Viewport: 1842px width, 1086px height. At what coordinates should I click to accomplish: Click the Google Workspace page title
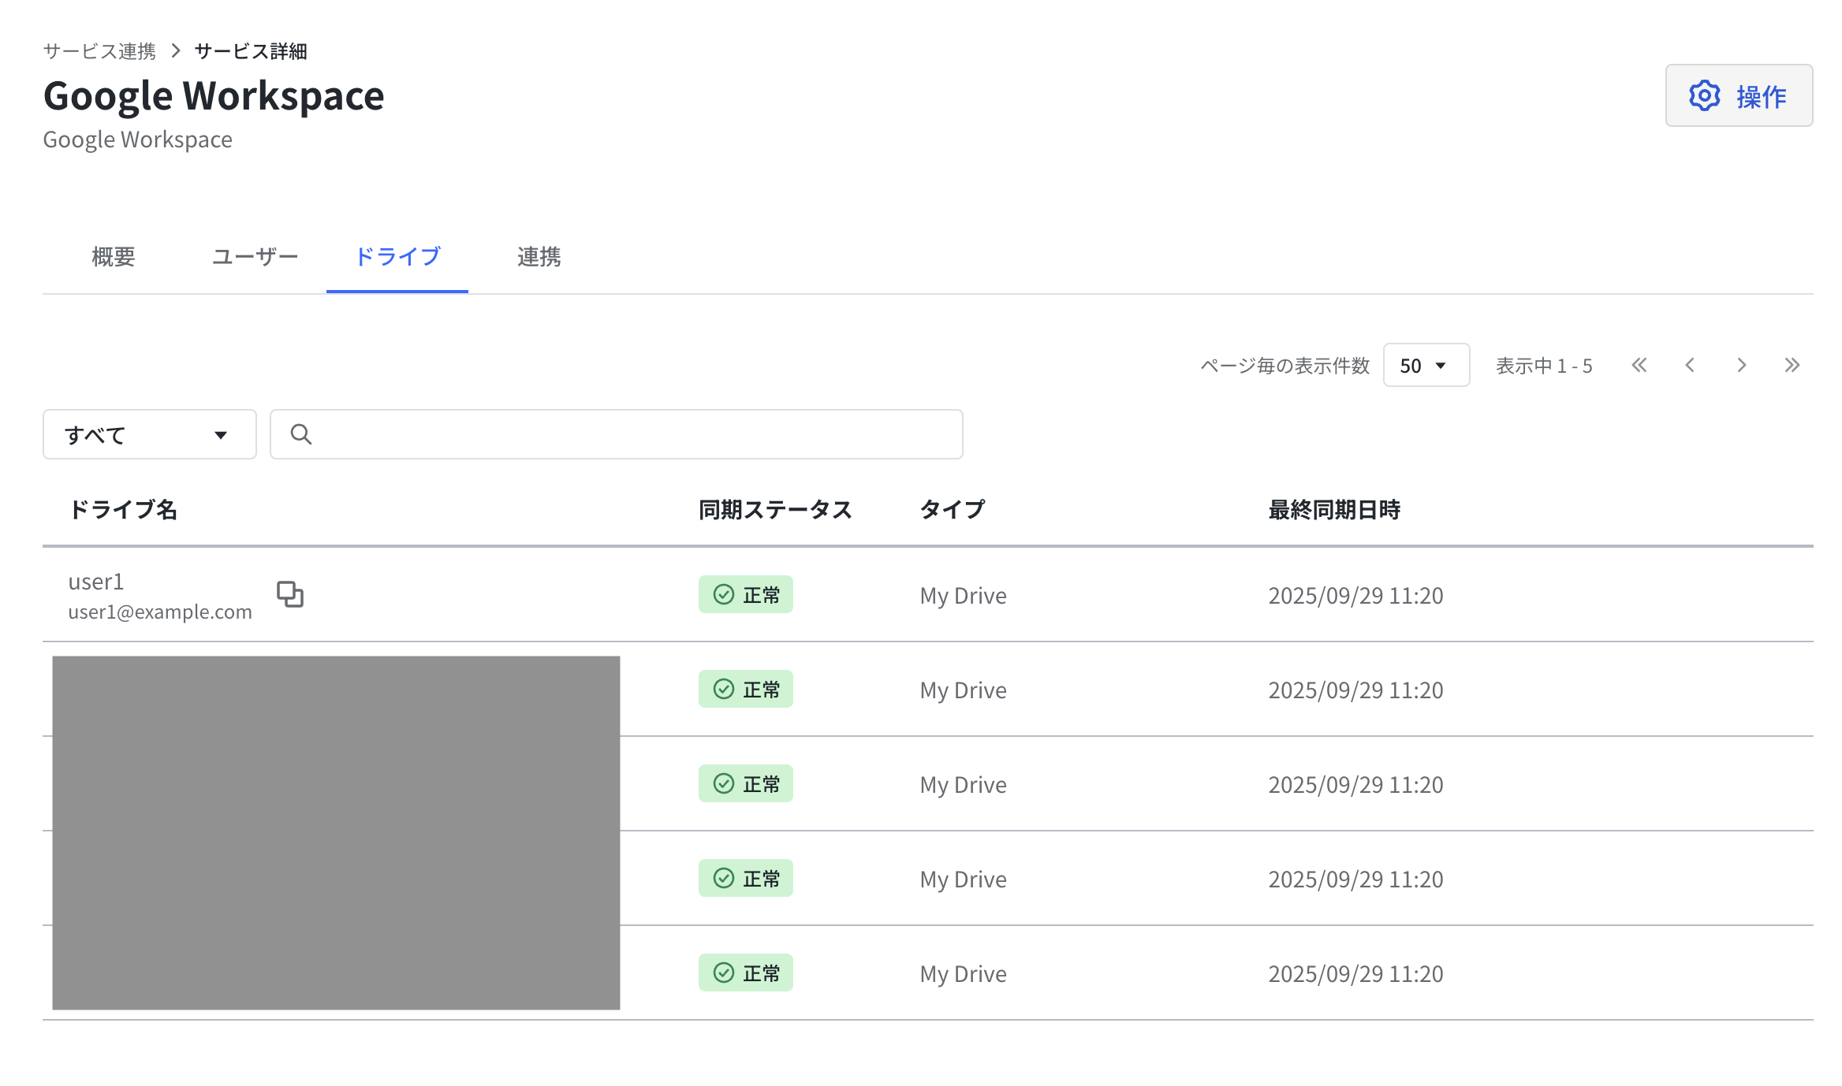point(214,96)
